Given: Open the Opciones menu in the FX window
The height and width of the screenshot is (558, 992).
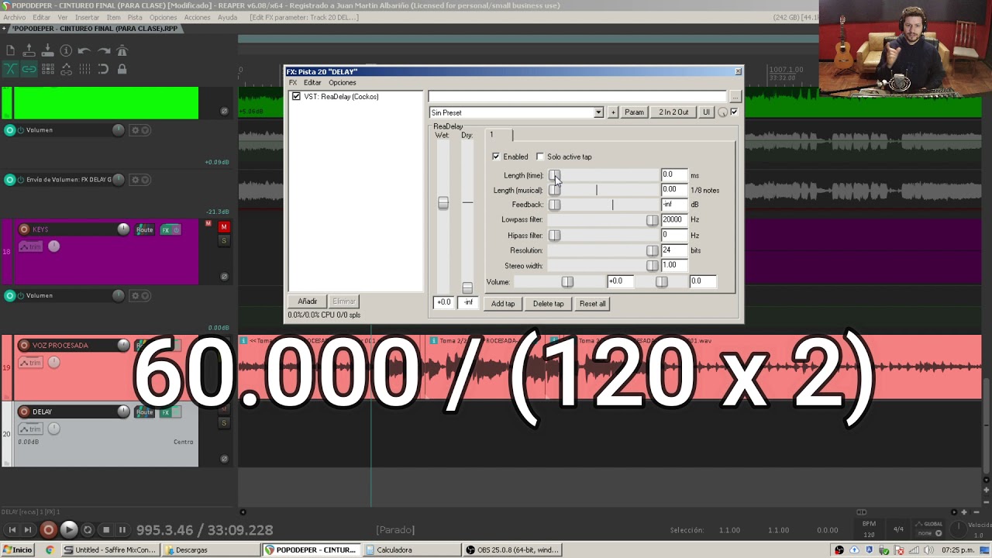Looking at the screenshot, I should [343, 83].
